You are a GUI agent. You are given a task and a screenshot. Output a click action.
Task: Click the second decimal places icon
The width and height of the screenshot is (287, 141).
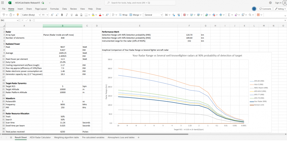(x=178, y=15)
